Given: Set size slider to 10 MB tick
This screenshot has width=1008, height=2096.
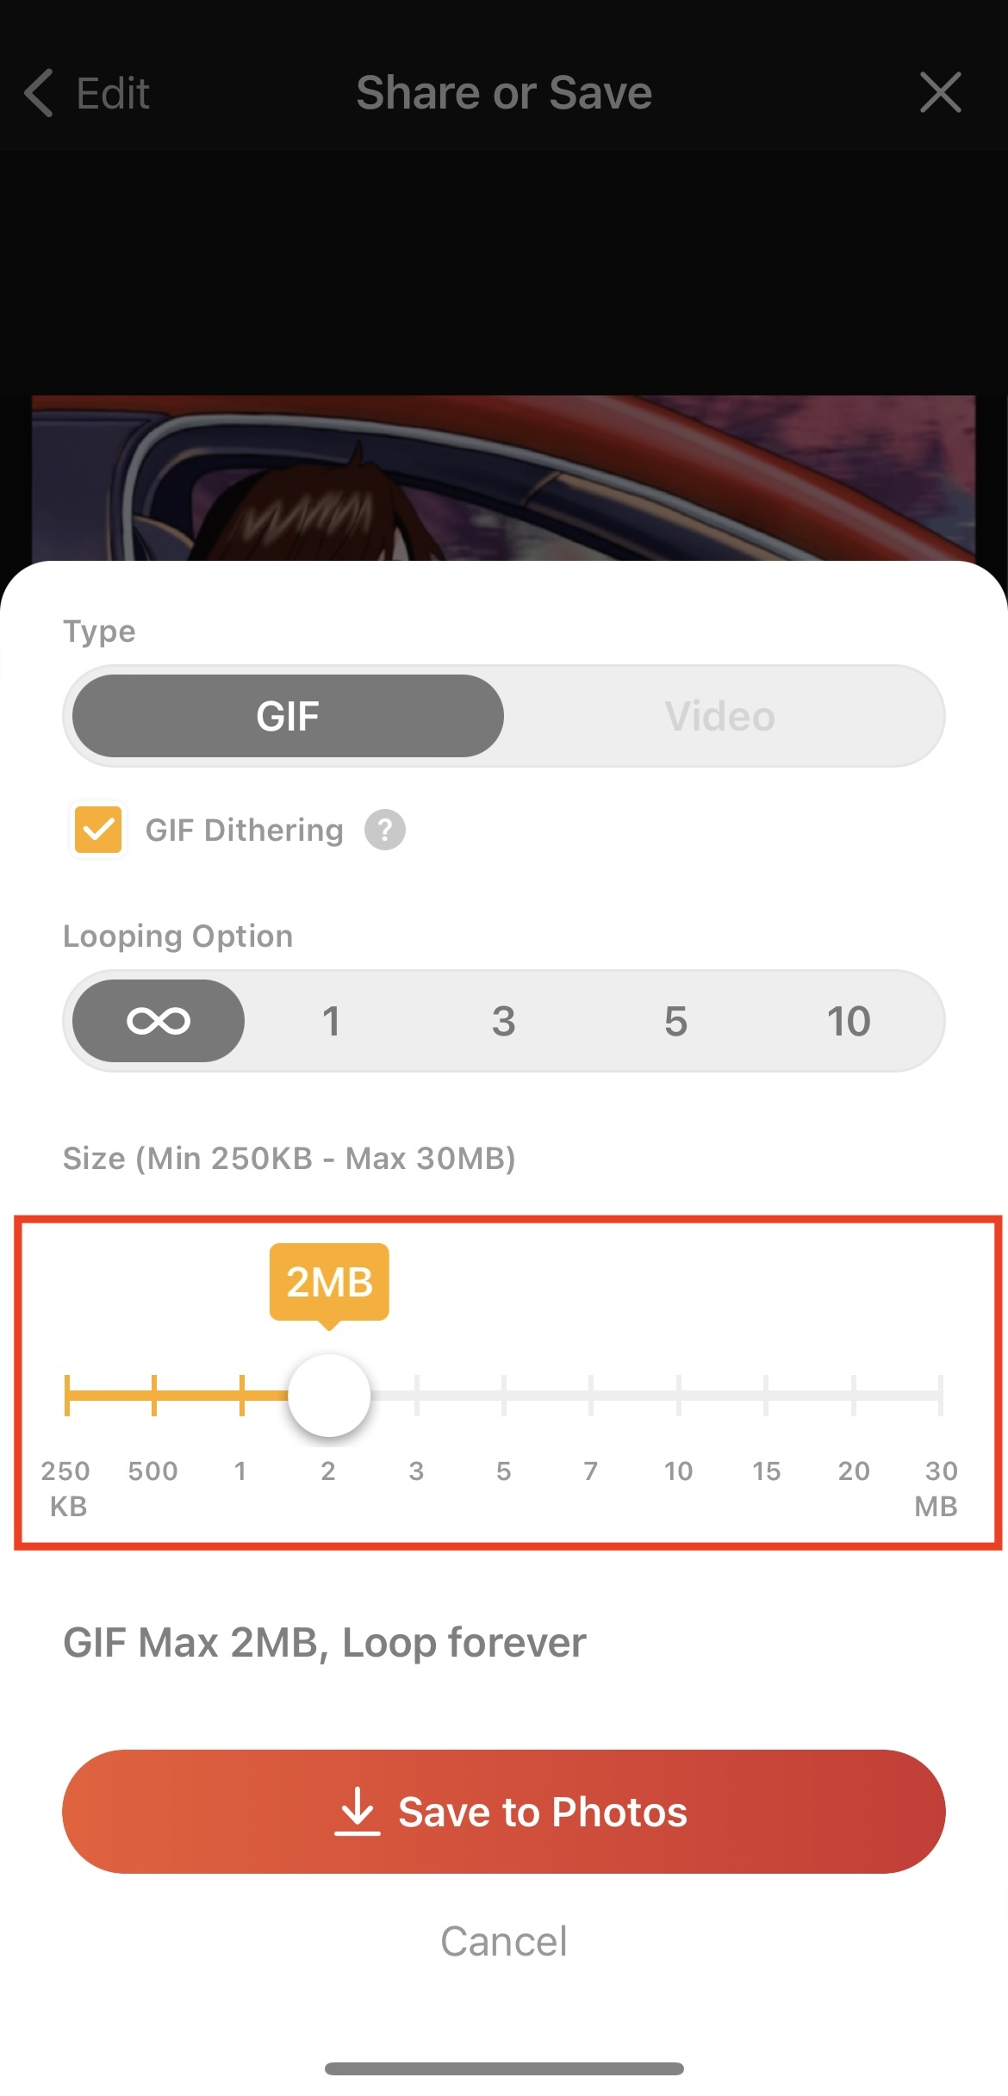Looking at the screenshot, I should click(679, 1395).
